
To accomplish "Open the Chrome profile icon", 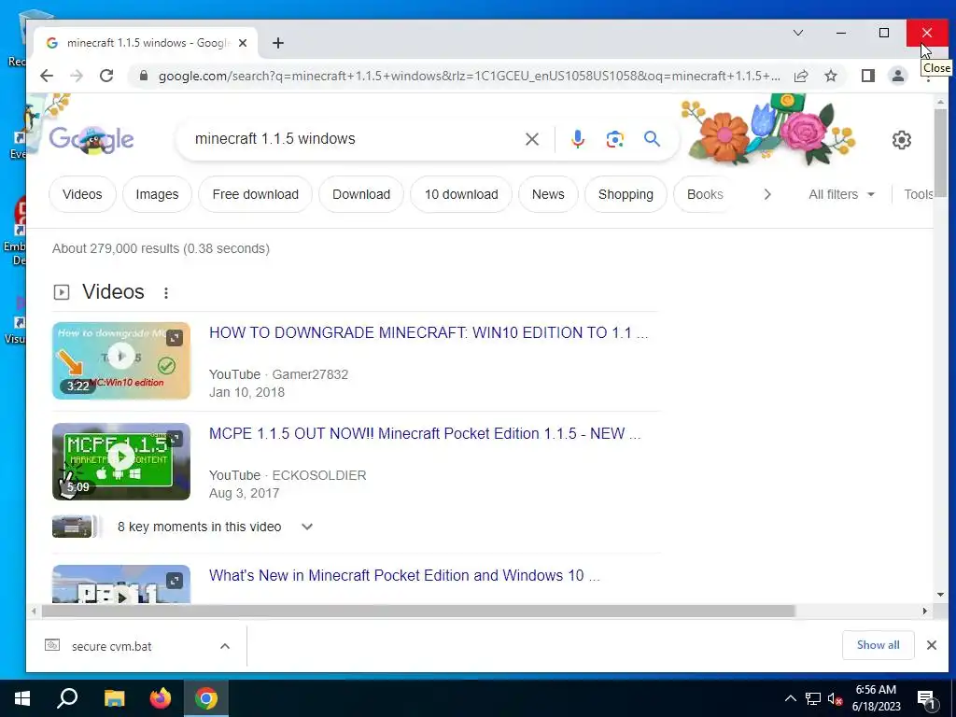I will coord(897,76).
